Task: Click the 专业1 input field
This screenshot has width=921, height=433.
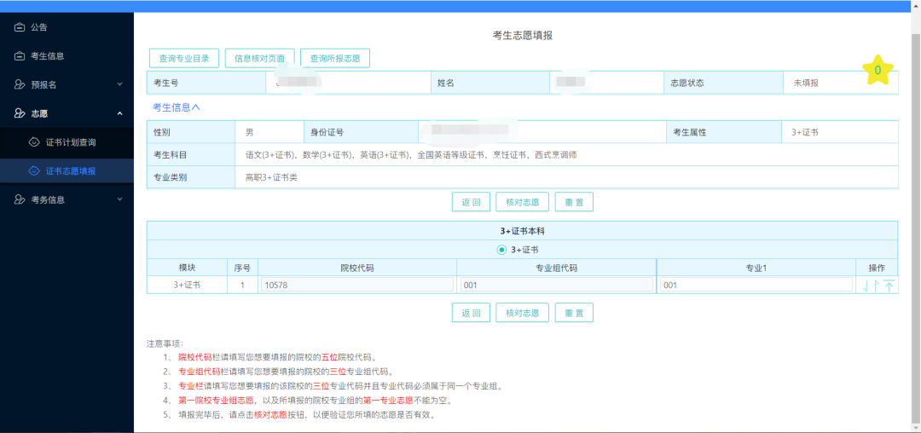Action: pos(756,285)
